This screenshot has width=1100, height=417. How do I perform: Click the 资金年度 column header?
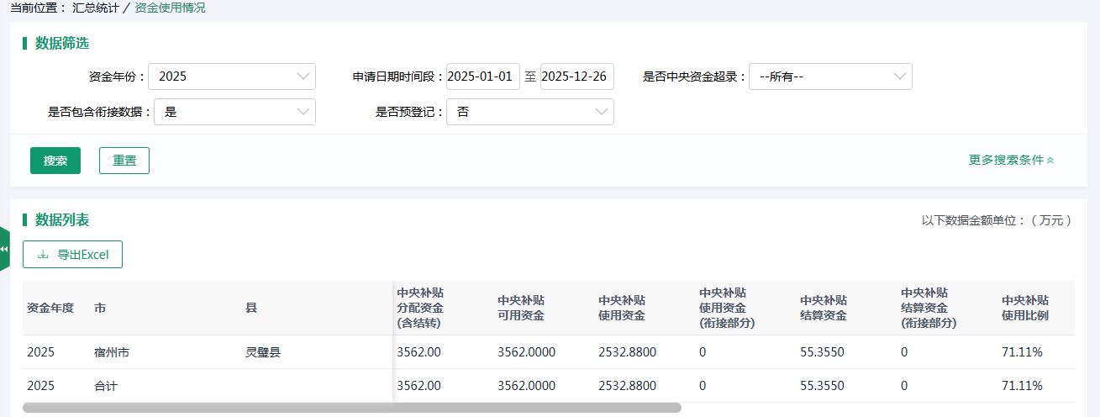click(x=50, y=308)
